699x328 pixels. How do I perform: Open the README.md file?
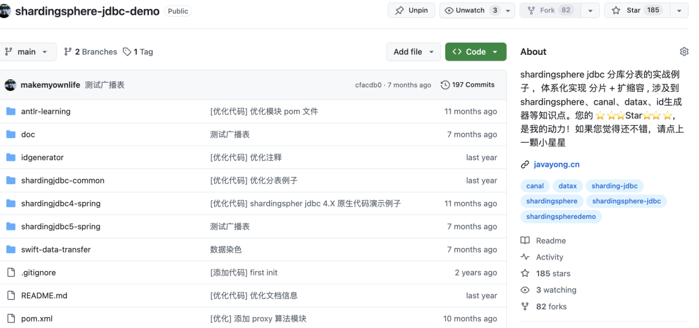tap(44, 296)
